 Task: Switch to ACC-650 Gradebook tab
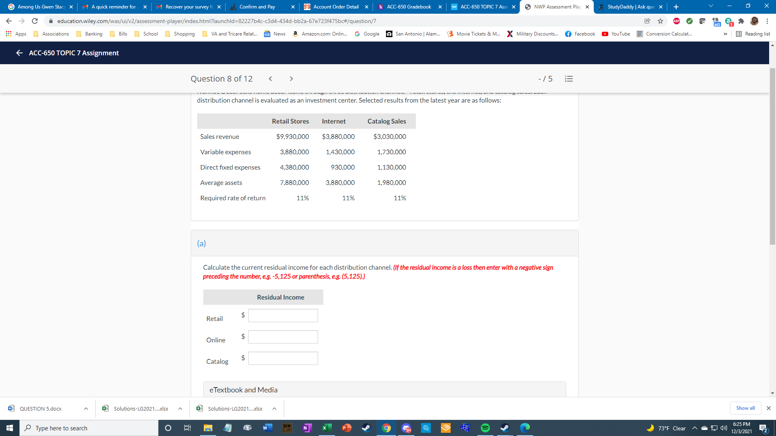pyautogui.click(x=409, y=7)
